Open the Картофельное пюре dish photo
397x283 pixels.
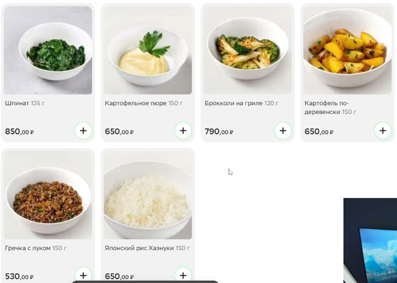click(148, 50)
